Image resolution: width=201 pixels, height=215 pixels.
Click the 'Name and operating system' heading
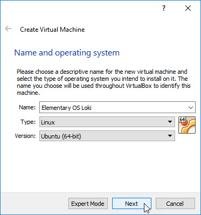(x=67, y=53)
